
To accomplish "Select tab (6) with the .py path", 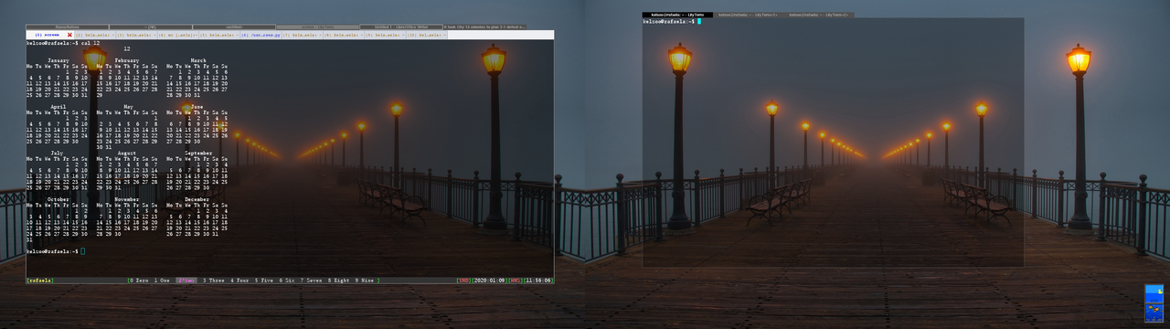I will pos(261,35).
